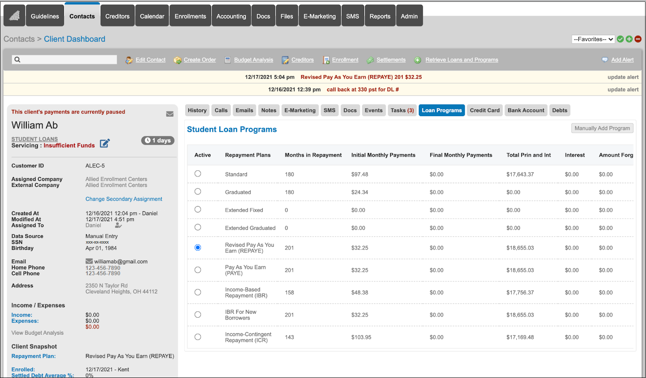Click the home logo icon in navigation bar

click(14, 16)
